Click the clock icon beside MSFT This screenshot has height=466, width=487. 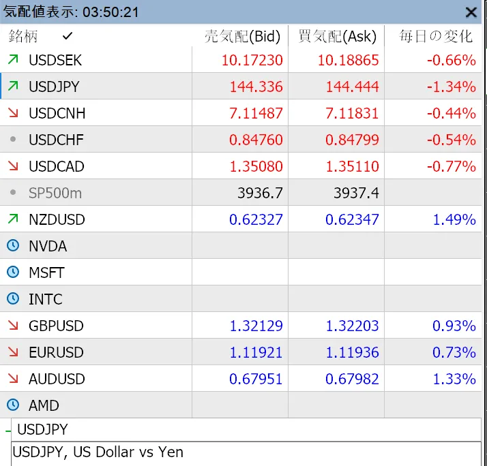click(x=13, y=272)
